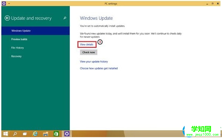Open File Explorer from the taskbar
This screenshot has height=138, width=222.
[46, 134]
